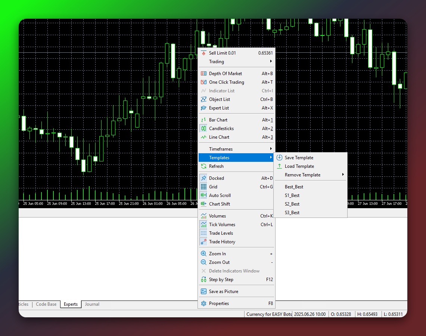
Task: Click the Step by Step icon
Action: (203, 280)
